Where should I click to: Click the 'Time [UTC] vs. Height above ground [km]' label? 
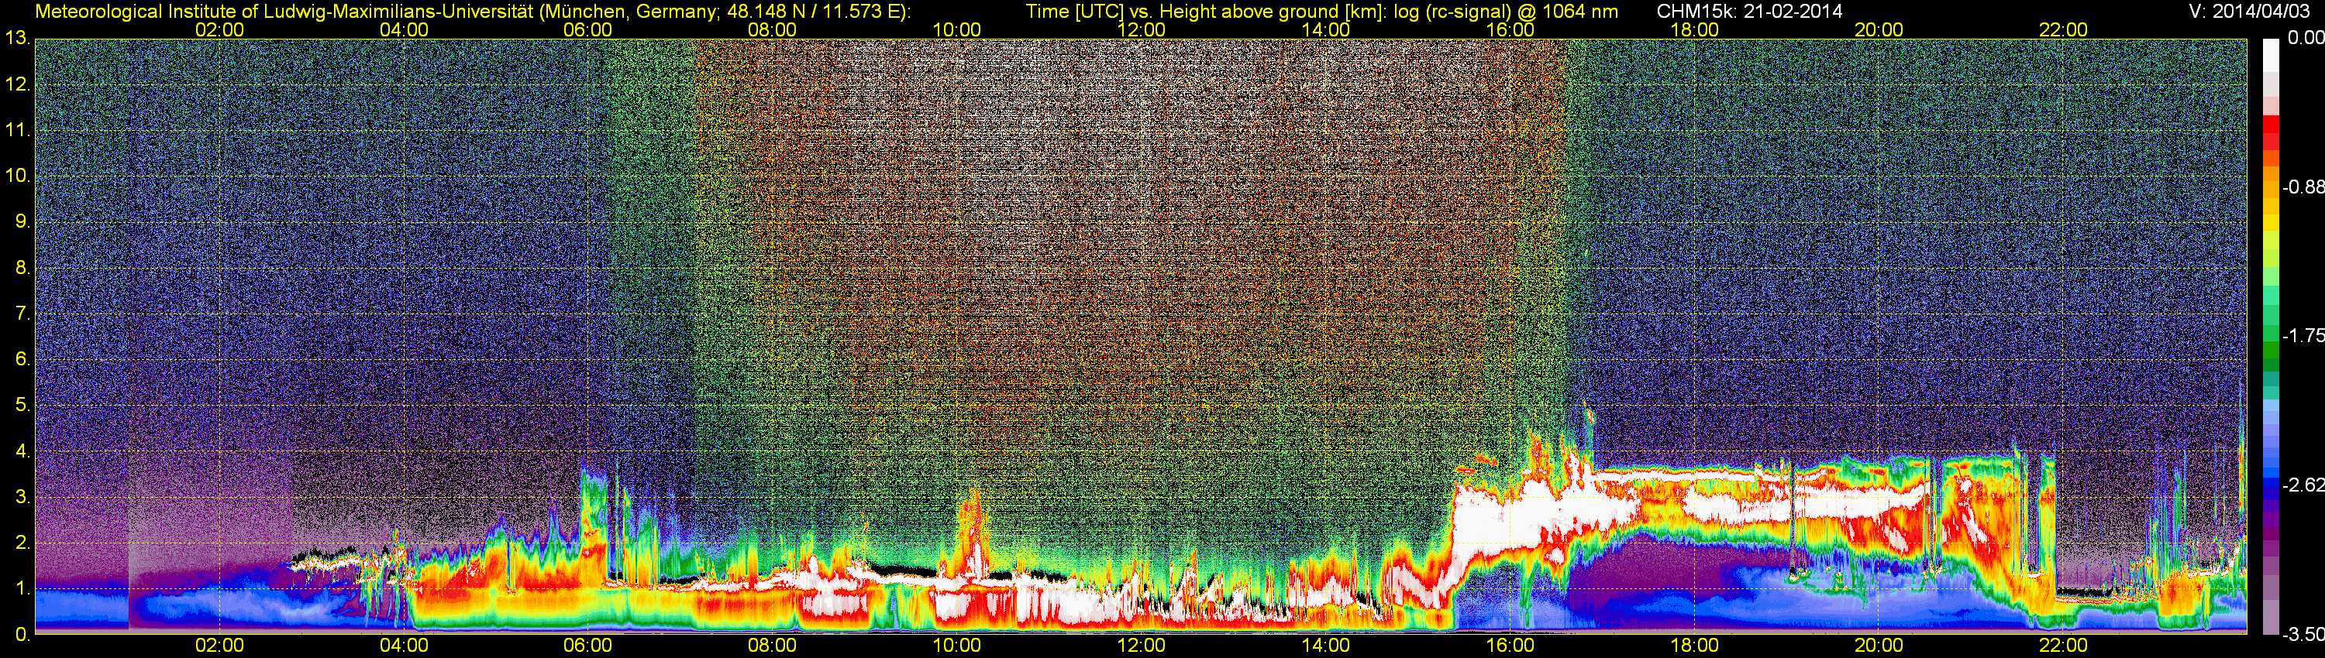pos(1207,11)
